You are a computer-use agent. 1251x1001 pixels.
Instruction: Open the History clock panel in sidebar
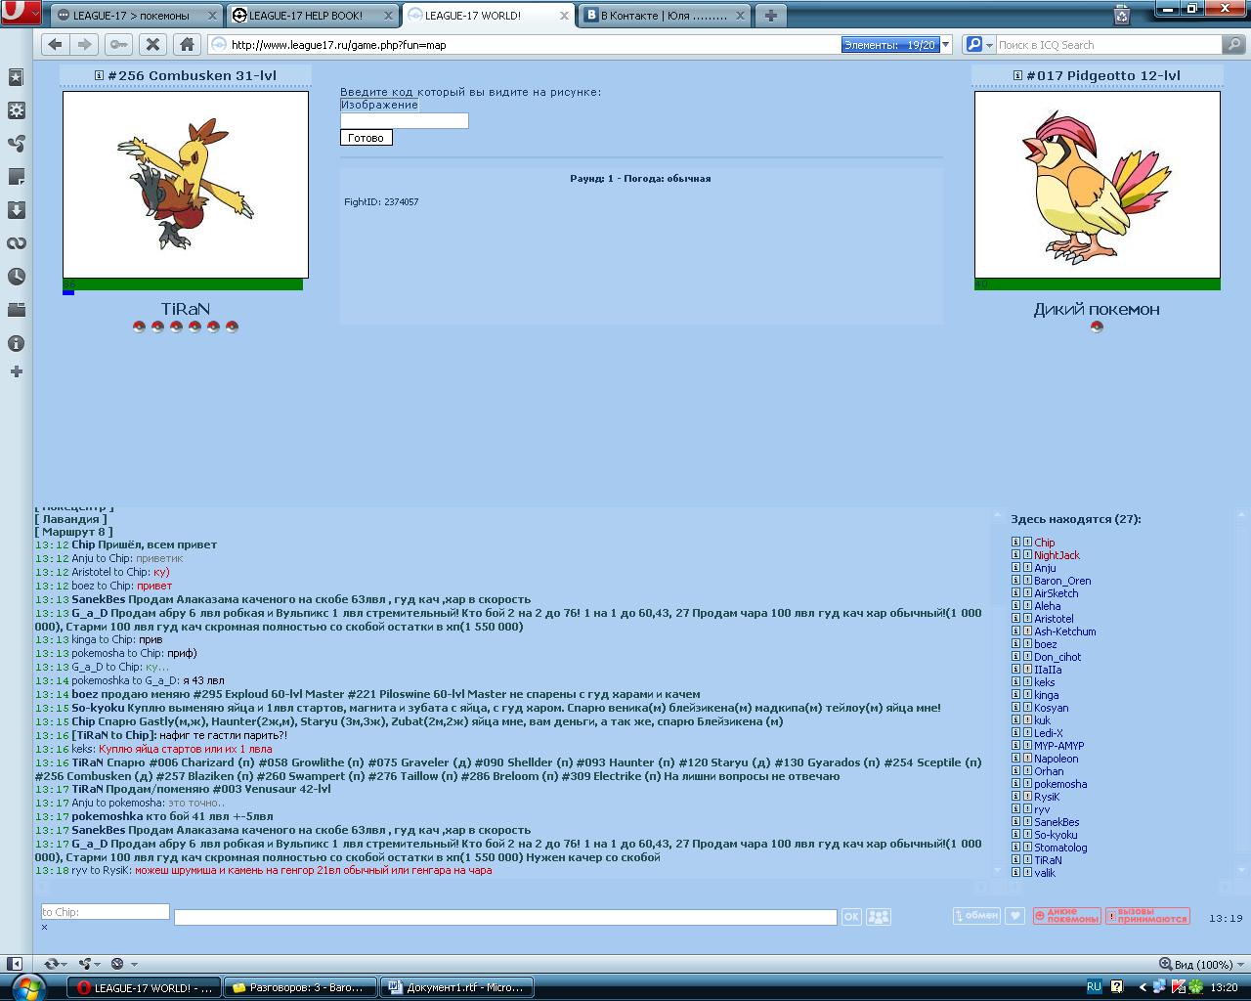pos(16,277)
